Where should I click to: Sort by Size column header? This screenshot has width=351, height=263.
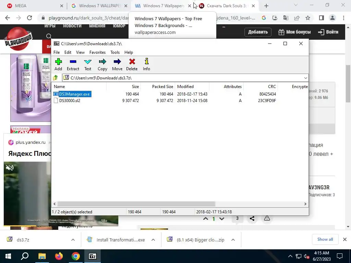click(x=135, y=87)
